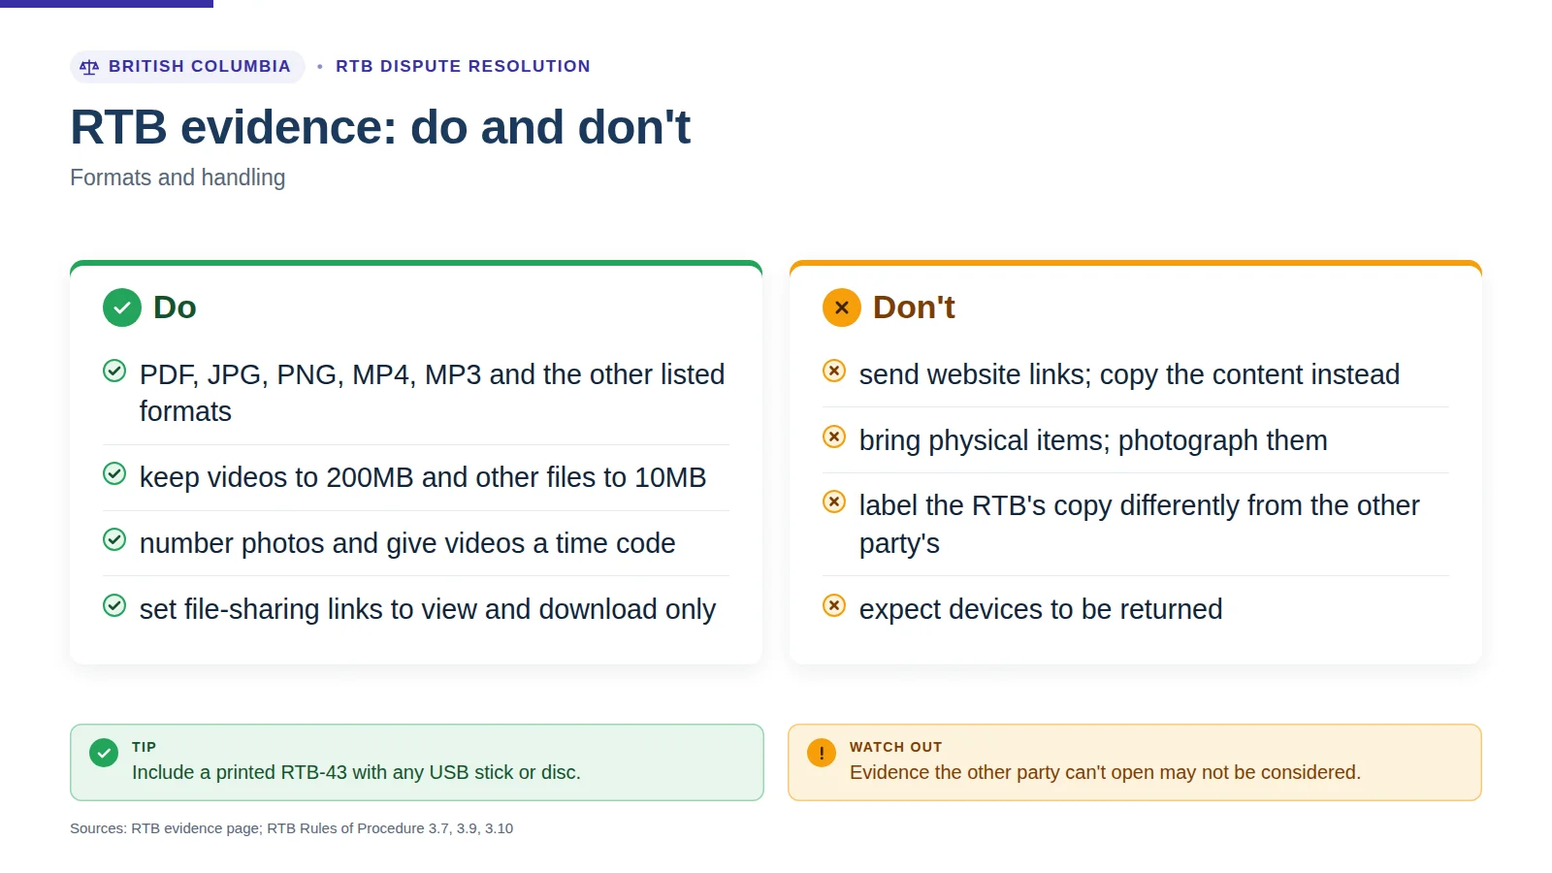
Task: Click the Sources footnote line
Action: click(x=291, y=828)
